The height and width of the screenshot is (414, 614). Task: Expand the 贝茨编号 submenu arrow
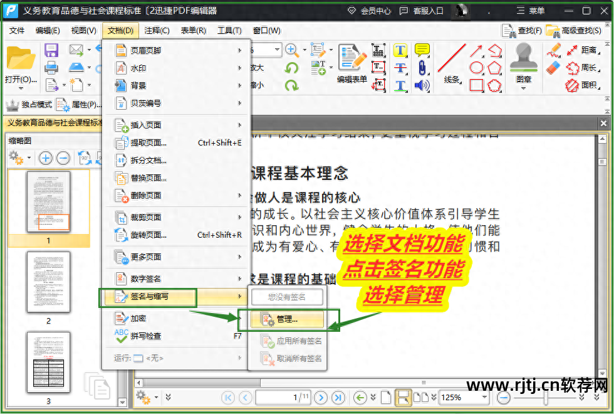coord(239,103)
